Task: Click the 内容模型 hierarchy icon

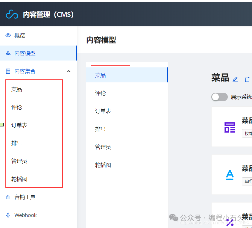Action: [8, 53]
